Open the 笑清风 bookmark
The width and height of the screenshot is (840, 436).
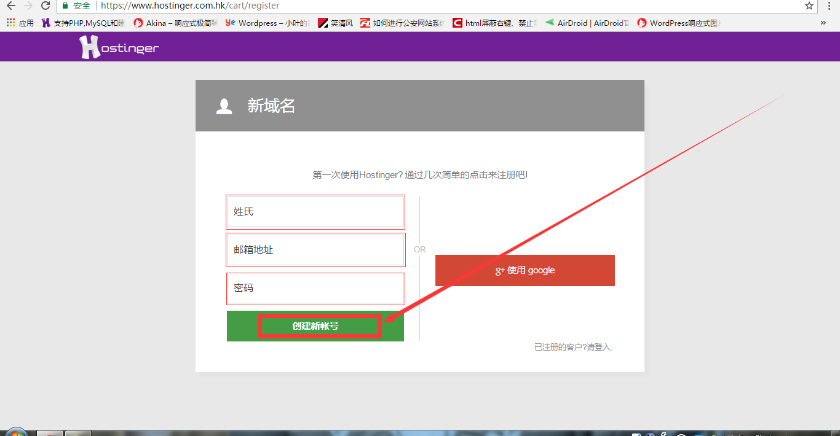coord(335,23)
